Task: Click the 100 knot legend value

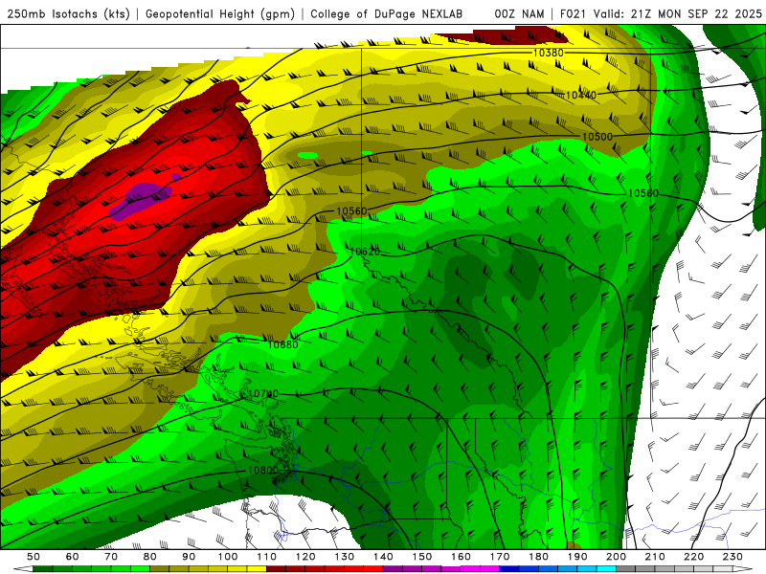Action: point(228,557)
